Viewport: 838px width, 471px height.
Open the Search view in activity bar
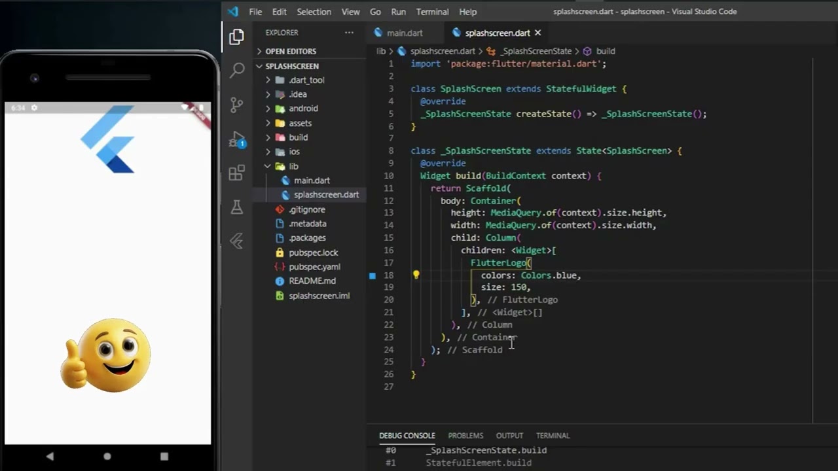point(236,71)
